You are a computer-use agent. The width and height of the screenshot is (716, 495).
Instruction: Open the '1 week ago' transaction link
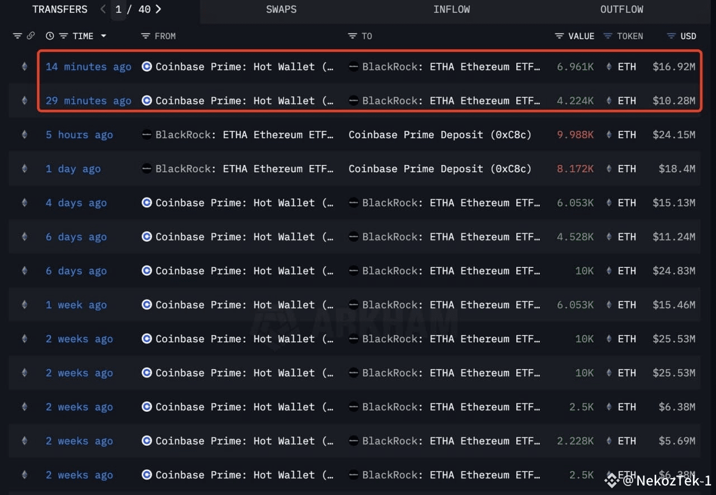(76, 305)
